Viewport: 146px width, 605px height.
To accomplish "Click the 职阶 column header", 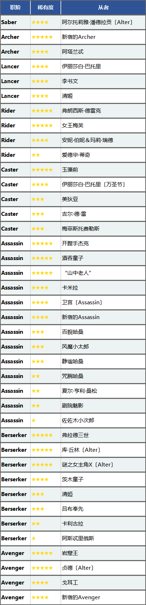I will point(15,8).
